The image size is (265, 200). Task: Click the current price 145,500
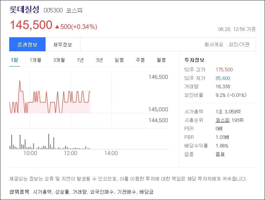point(31,25)
